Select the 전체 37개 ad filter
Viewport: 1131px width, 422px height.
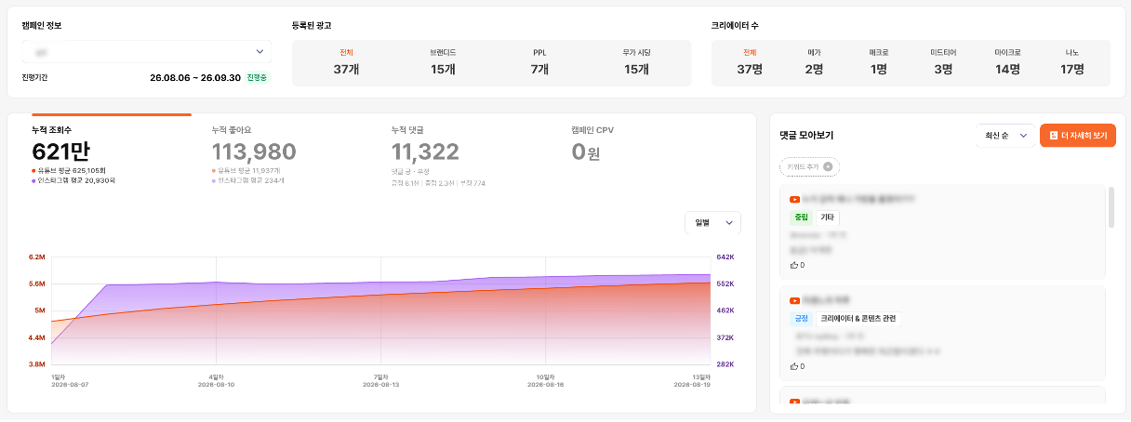point(346,62)
